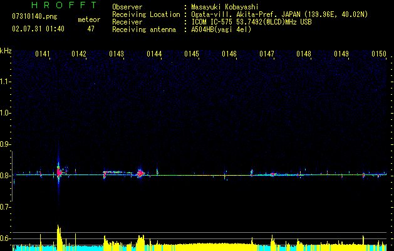Click the 0144 time marker

(x=154, y=54)
